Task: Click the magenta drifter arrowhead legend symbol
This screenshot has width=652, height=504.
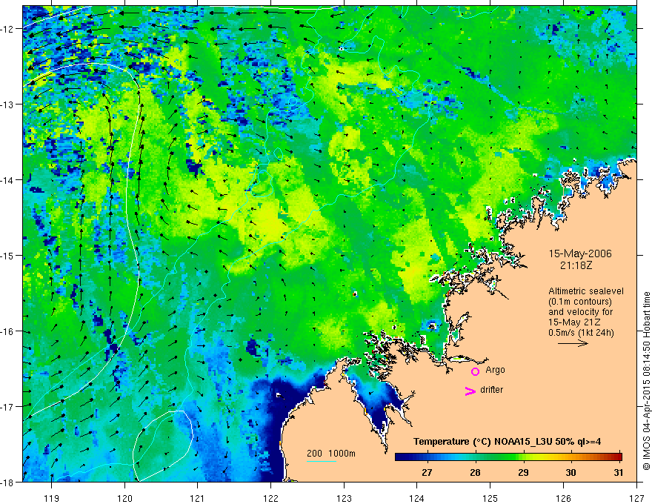Action: (x=470, y=391)
